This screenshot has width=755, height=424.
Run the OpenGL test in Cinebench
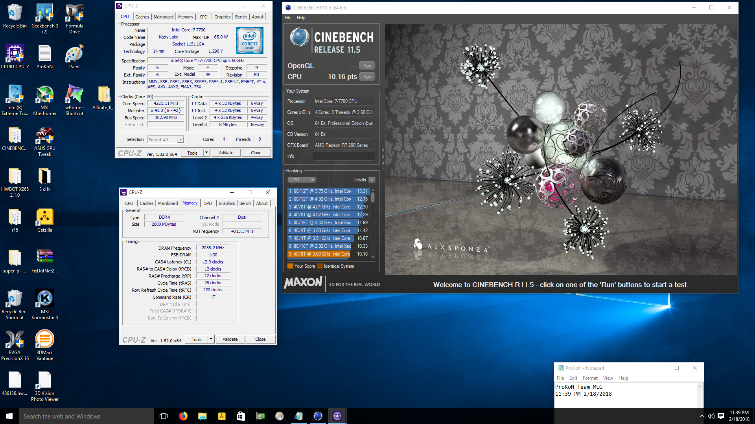click(x=367, y=66)
